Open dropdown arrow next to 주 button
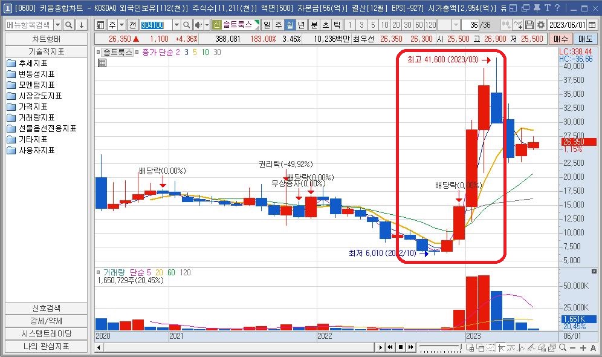The width and height of the screenshot is (602, 357). point(121,25)
